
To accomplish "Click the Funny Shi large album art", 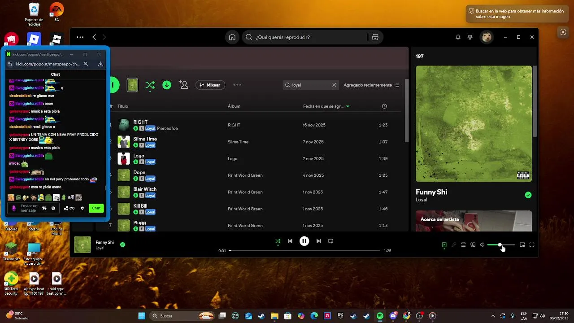I will tap(474, 124).
